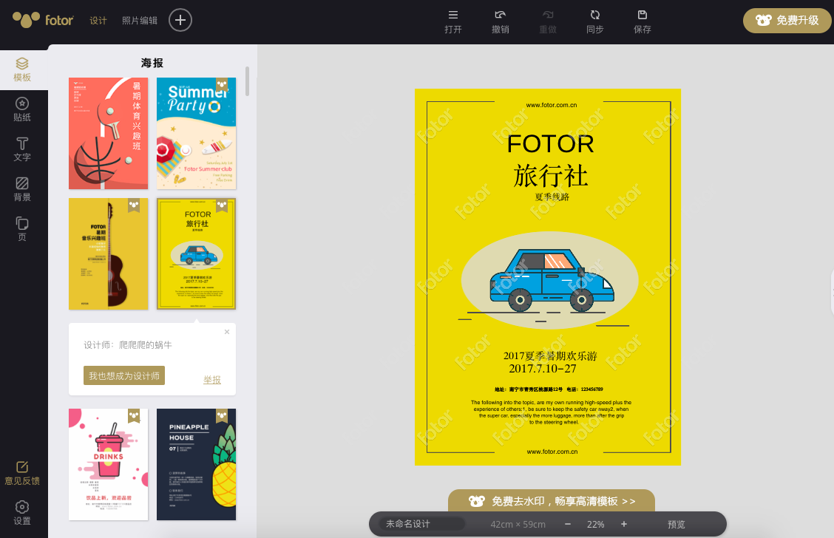Zoom in with the plus button
The height and width of the screenshot is (538, 834).
point(624,524)
